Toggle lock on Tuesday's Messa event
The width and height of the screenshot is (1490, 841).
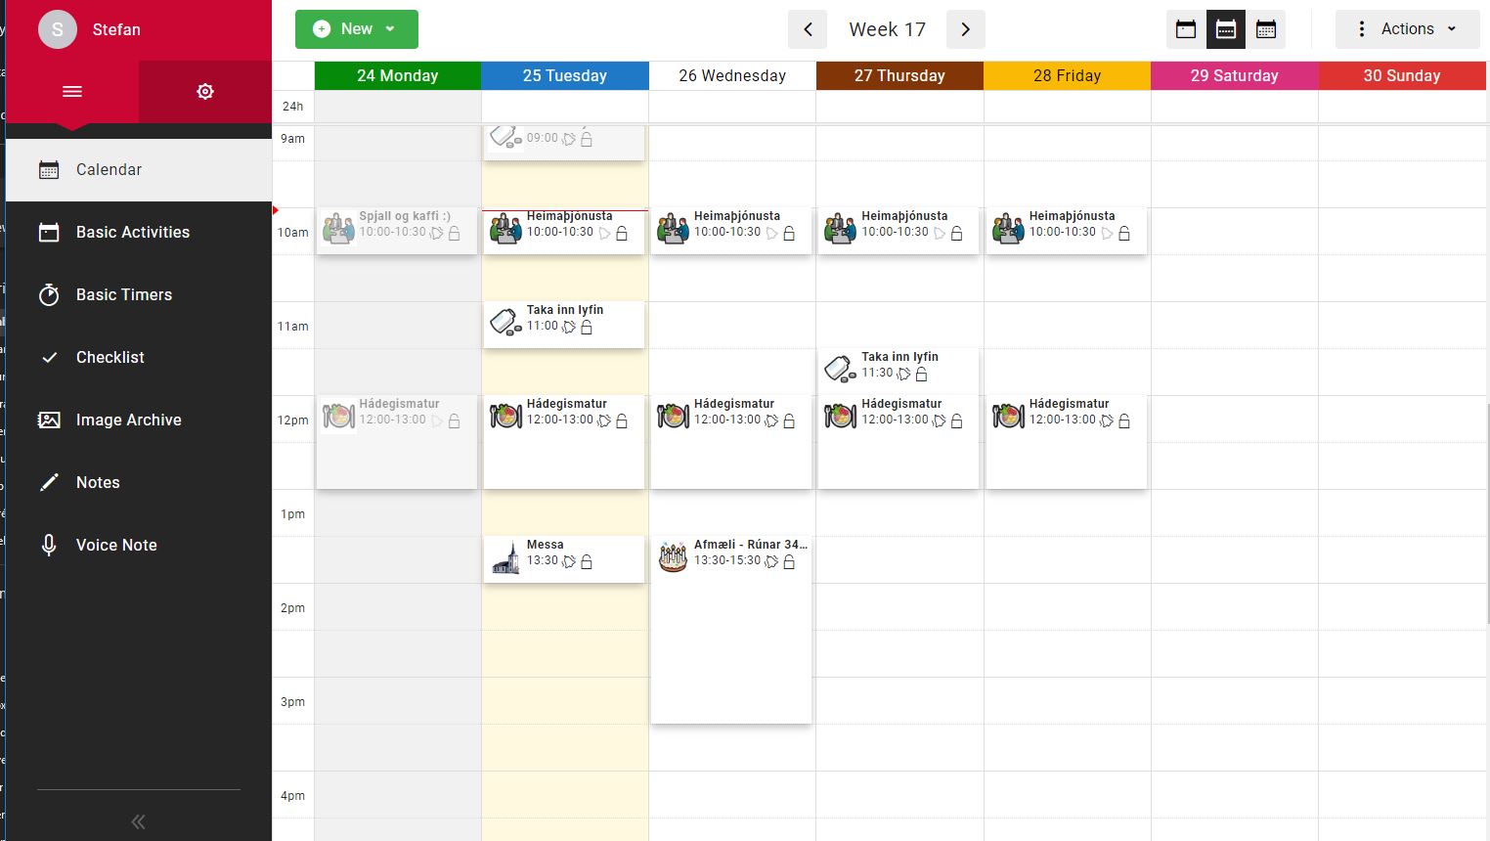pos(587,562)
